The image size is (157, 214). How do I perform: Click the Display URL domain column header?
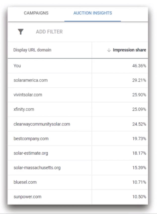point(32,50)
